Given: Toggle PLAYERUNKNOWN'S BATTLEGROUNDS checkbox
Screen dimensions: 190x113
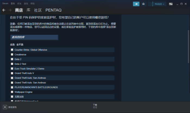Looking at the screenshot, I should tap(12, 87).
